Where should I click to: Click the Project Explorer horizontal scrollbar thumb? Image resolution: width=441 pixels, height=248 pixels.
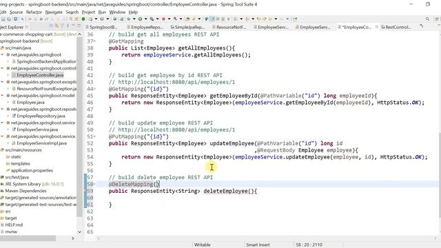[28, 238]
